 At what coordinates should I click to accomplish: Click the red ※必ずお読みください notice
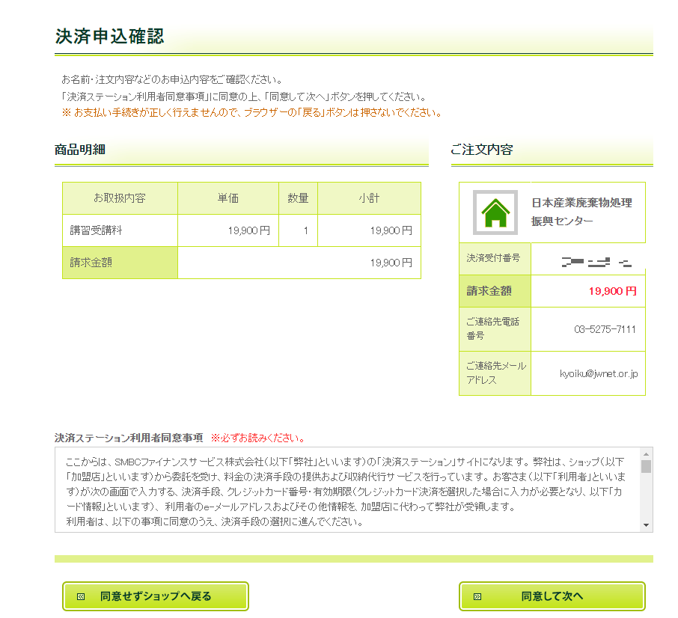pyautogui.click(x=257, y=438)
